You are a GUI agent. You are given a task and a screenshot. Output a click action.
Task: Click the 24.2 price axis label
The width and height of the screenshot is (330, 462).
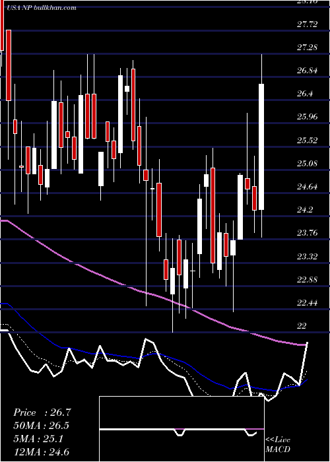click(305, 210)
